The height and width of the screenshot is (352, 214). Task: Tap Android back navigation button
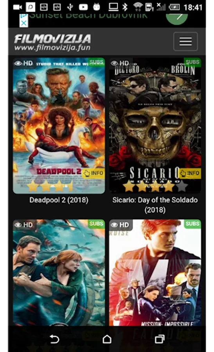54,339
